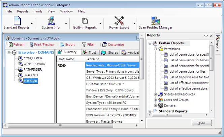Click the Print/Preview printer icon
The width and height of the screenshot is (224, 137).
pyautogui.click(x=32, y=45)
